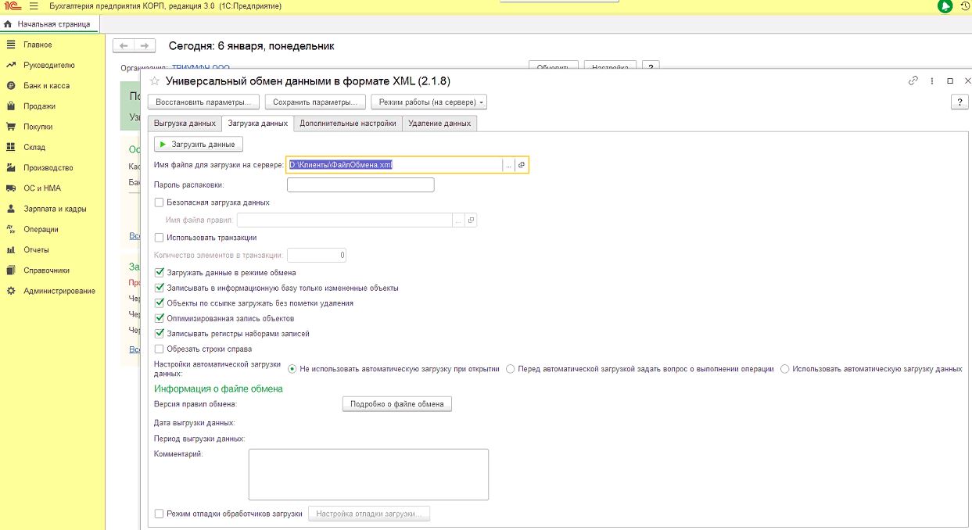972x530 pixels.
Task: Click into the Пароль распаковки field
Action: [x=360, y=185]
